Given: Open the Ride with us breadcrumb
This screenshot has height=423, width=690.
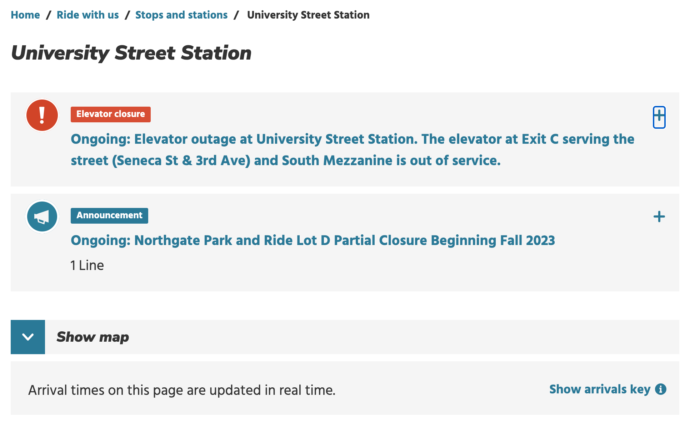Looking at the screenshot, I should pos(87,15).
